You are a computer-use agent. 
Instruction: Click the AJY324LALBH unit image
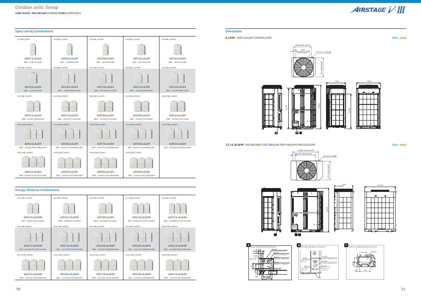pyautogui.click(x=178, y=106)
